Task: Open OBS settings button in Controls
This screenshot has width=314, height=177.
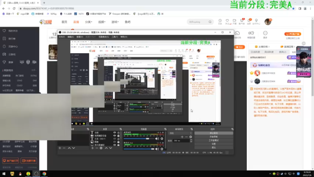Action: pyautogui.click(x=214, y=144)
